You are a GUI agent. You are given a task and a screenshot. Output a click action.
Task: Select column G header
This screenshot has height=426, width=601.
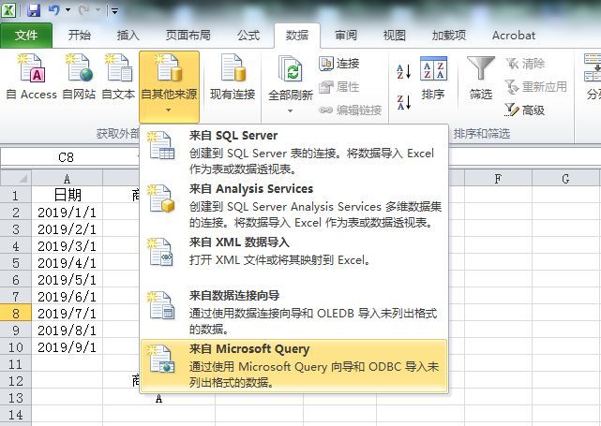pyautogui.click(x=565, y=179)
